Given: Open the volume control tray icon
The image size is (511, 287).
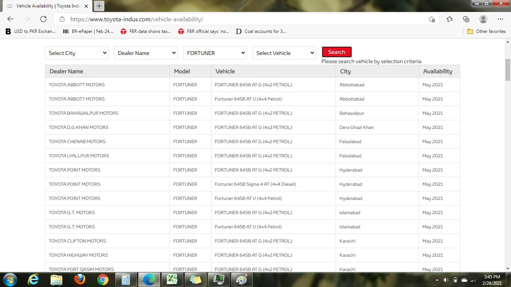Looking at the screenshot, I should click(446, 280).
